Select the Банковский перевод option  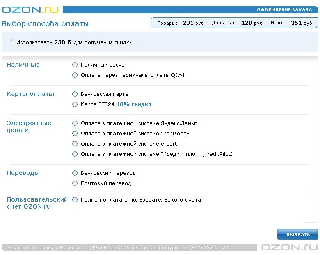point(75,173)
